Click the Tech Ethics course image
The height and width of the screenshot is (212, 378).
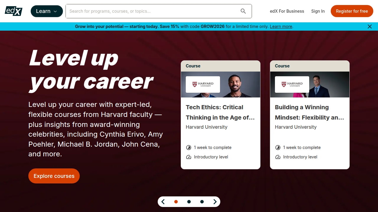(x=221, y=85)
